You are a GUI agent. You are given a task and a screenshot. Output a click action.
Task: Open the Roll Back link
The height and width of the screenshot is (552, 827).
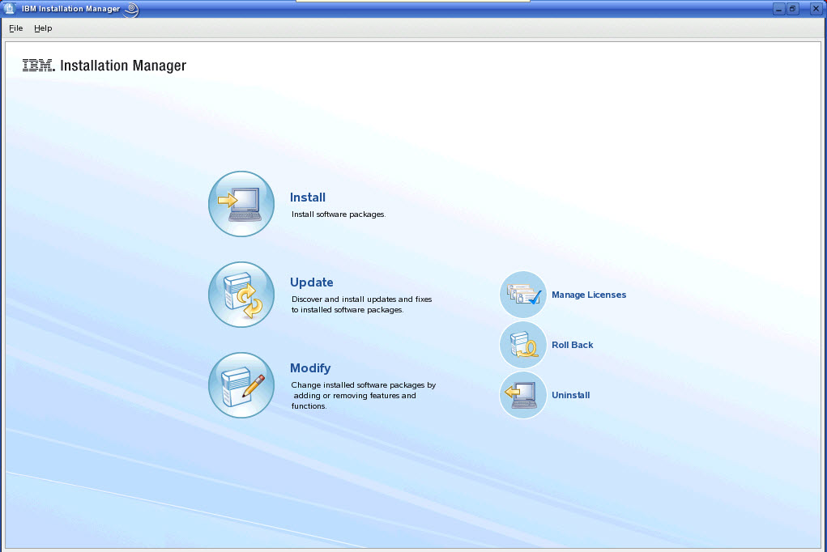(x=572, y=345)
